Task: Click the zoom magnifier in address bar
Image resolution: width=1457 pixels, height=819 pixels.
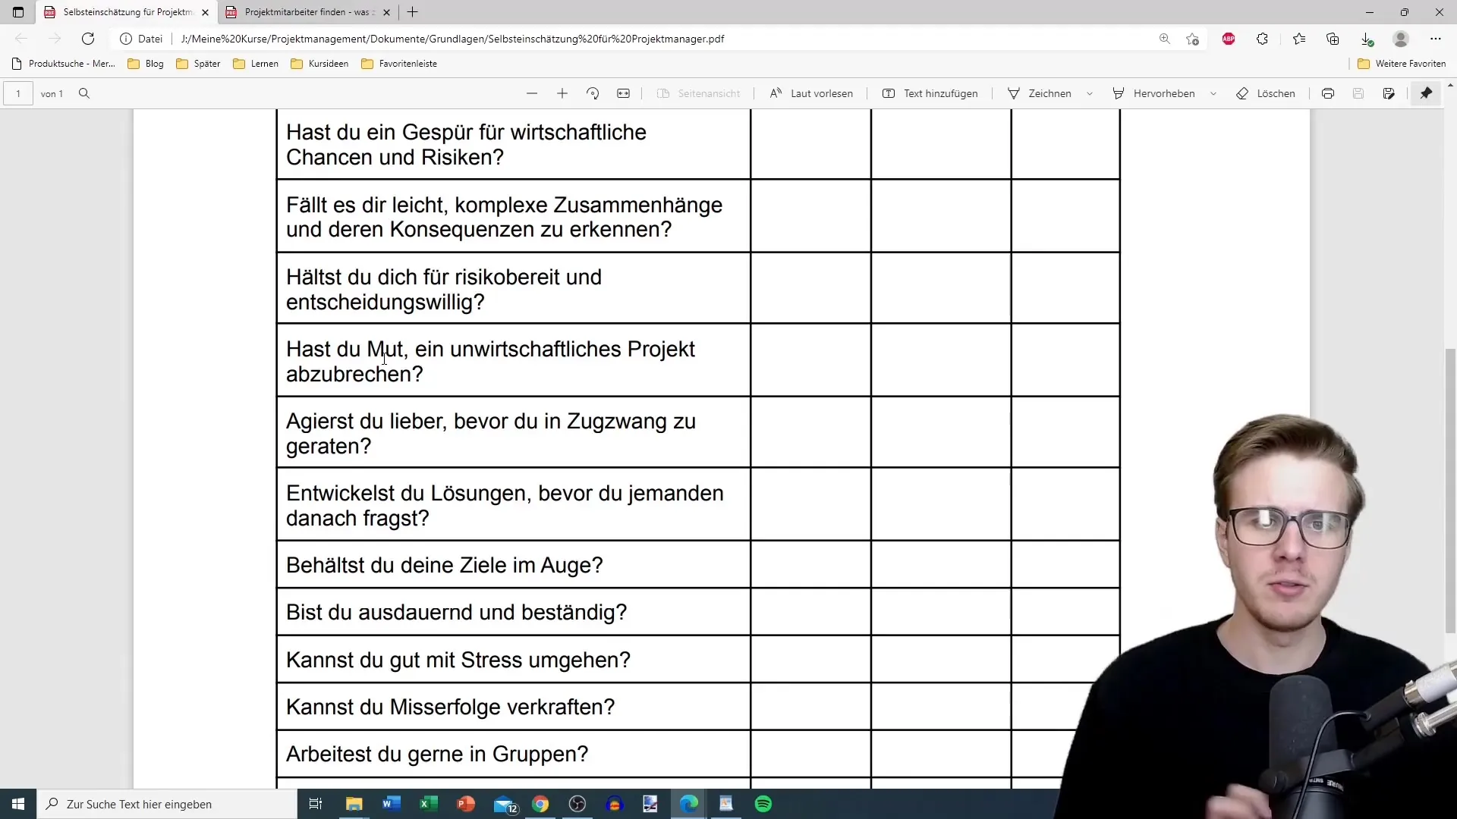Action: pyautogui.click(x=1164, y=39)
